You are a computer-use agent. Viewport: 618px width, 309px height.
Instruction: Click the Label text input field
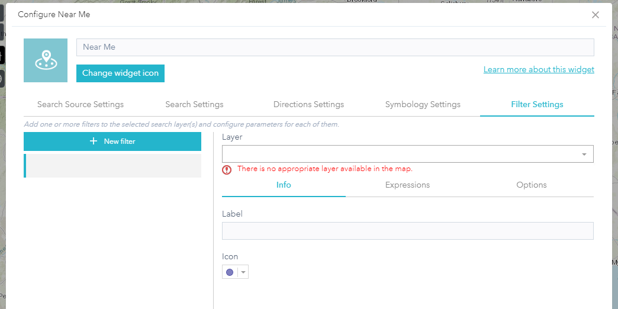click(x=407, y=231)
